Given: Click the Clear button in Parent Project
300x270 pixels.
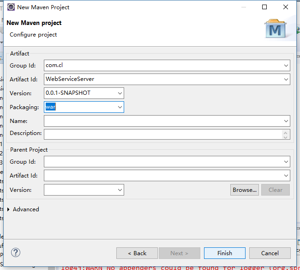Looking at the screenshot, I should coord(276,190).
